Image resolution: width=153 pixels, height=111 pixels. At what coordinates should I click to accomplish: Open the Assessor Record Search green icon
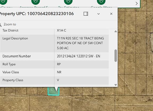(x=36, y=2)
